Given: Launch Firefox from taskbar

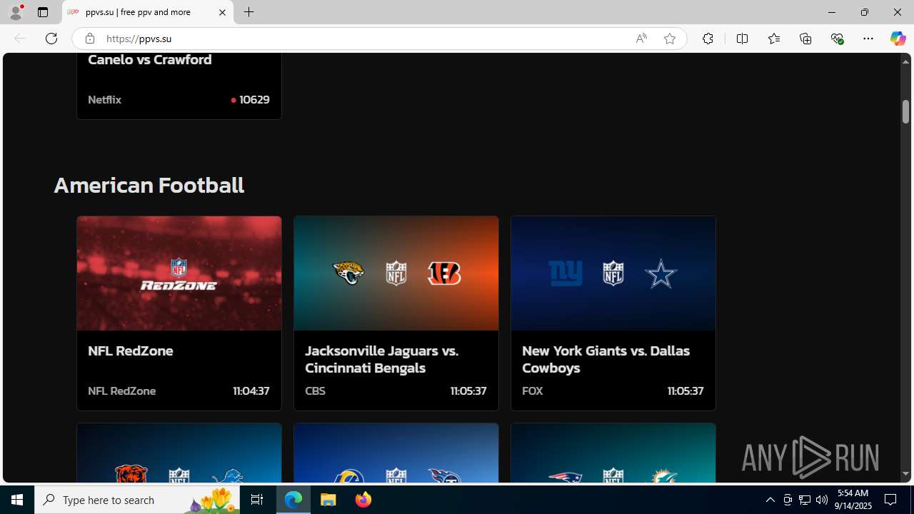Looking at the screenshot, I should (x=363, y=500).
